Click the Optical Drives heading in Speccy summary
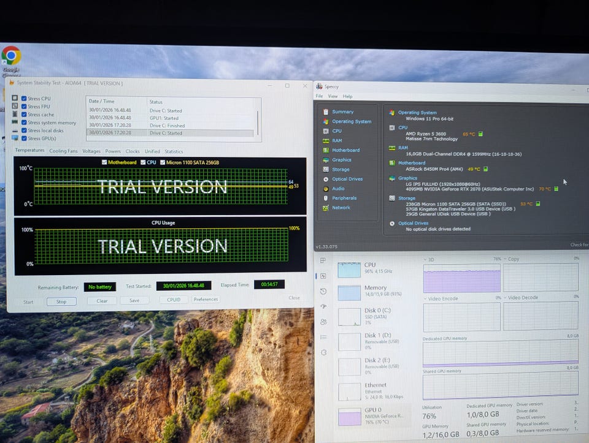 413,223
